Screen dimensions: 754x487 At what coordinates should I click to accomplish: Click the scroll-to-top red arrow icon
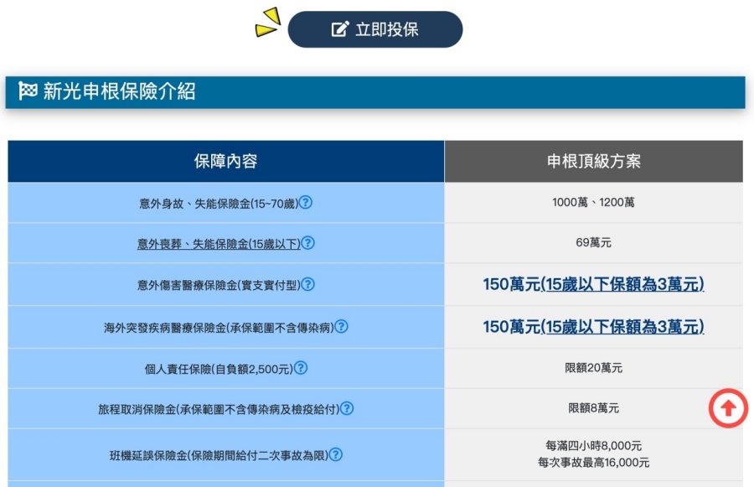coord(728,408)
